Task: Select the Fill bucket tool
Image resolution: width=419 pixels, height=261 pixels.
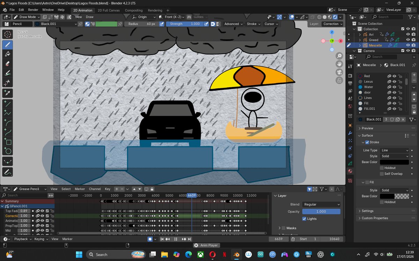Action: pos(8,54)
